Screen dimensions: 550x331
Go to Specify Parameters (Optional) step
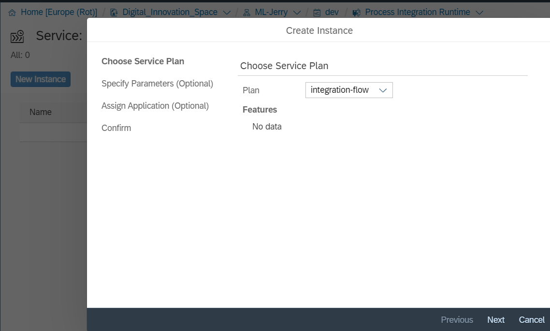point(157,84)
